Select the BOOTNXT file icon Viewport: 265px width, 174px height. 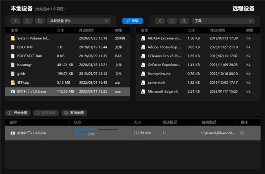click(13, 47)
